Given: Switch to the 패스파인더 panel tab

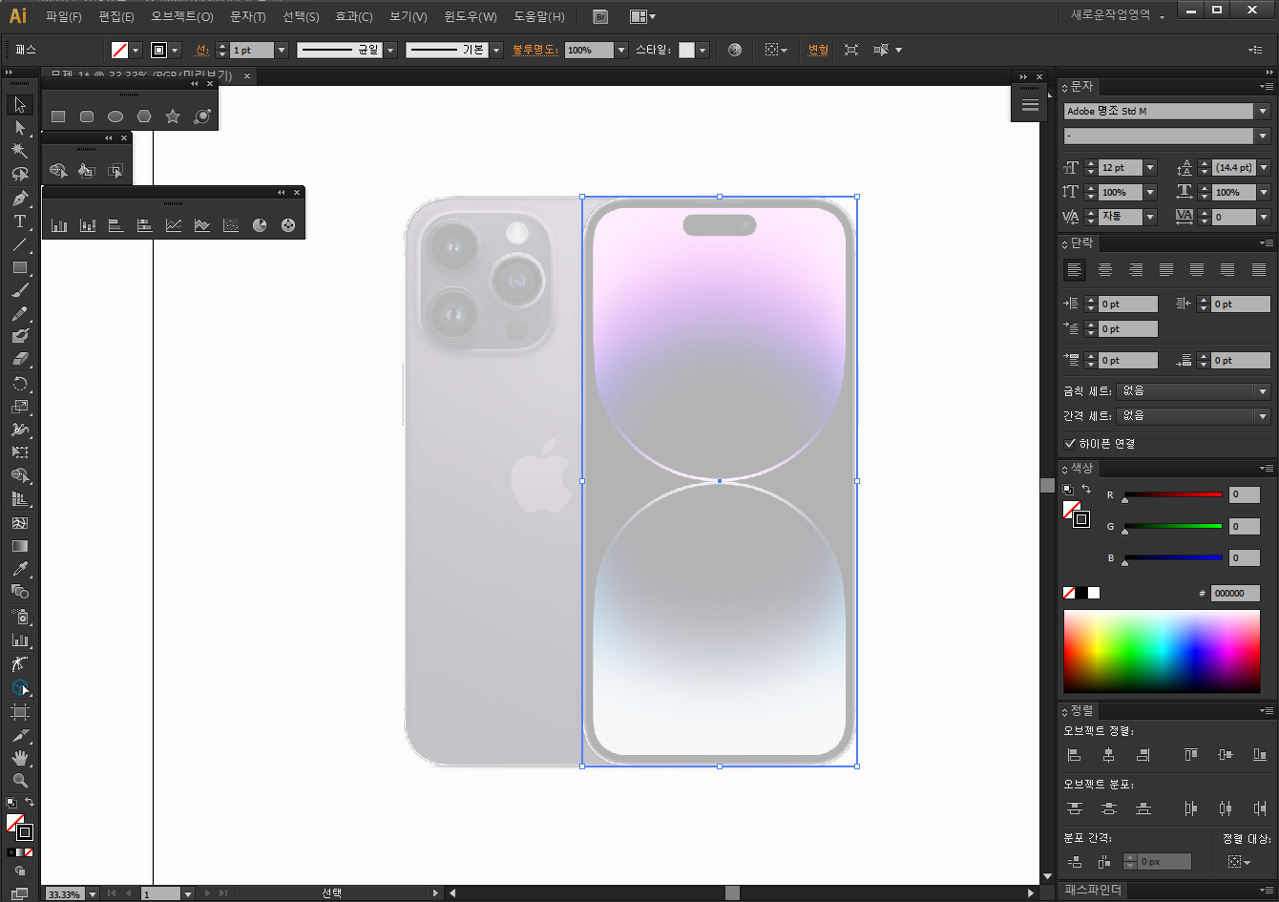Looking at the screenshot, I should 1093,891.
